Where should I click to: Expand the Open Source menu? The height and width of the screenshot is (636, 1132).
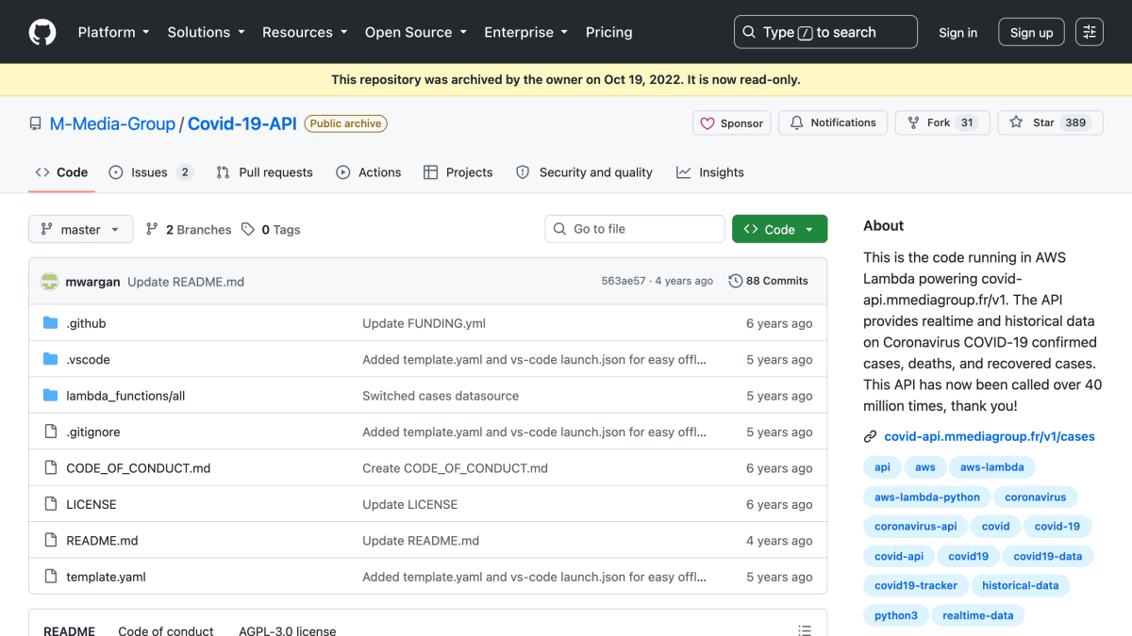pos(416,32)
